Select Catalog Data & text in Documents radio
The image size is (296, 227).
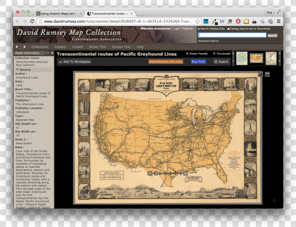(228, 29)
